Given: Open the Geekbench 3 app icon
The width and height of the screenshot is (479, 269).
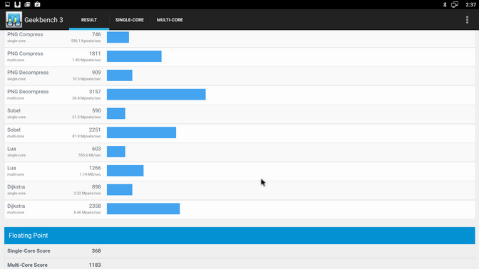Looking at the screenshot, I should (14, 20).
